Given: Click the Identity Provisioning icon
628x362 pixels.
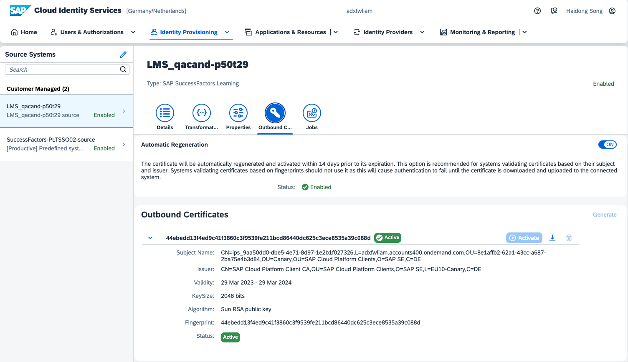Looking at the screenshot, I should pos(154,32).
